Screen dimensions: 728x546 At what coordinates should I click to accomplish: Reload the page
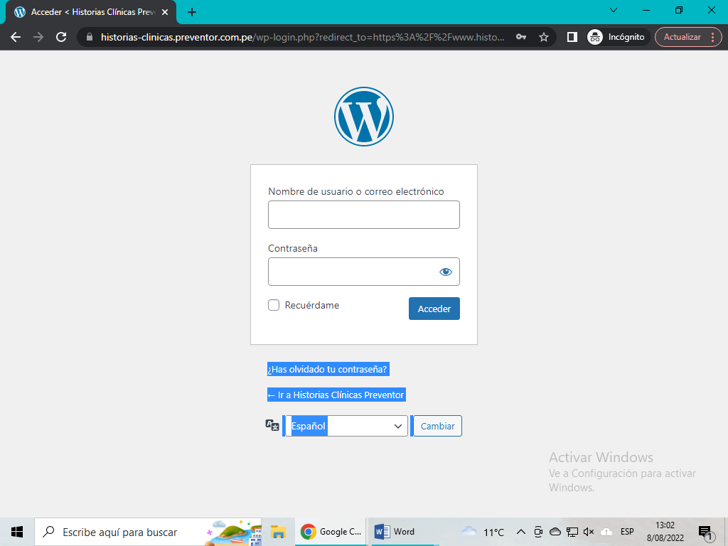coord(61,37)
